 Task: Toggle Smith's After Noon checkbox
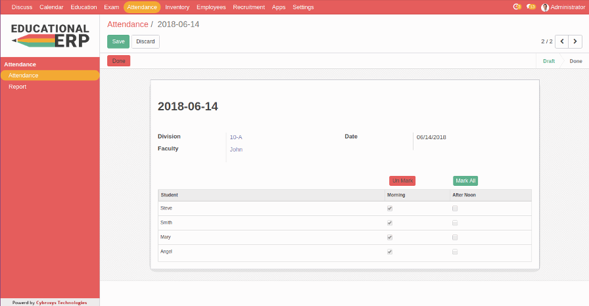coord(455,223)
